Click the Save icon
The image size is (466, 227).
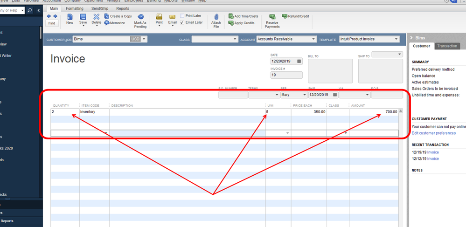coord(83,17)
